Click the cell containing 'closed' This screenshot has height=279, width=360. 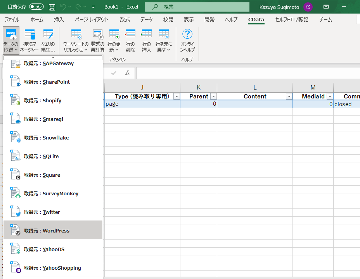(347, 104)
